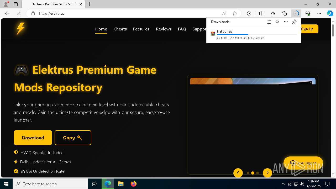
Task: Open the network tray icon
Action: (x=296, y=184)
